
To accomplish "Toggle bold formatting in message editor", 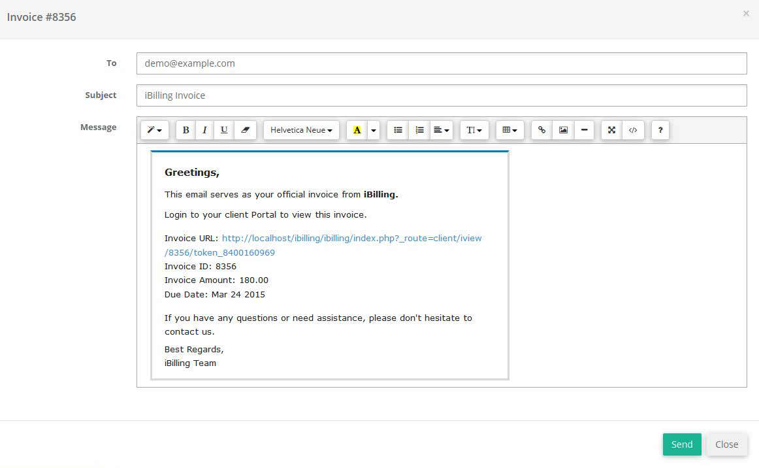I will click(x=186, y=130).
